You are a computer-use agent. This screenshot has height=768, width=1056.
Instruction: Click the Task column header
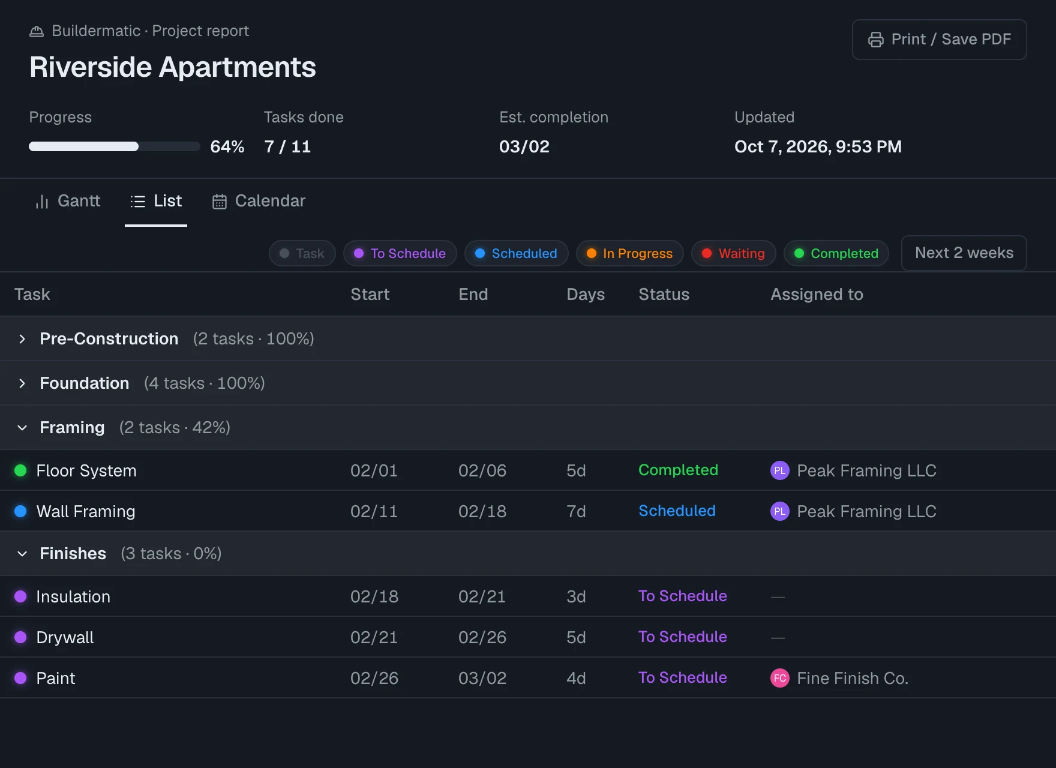click(x=32, y=295)
